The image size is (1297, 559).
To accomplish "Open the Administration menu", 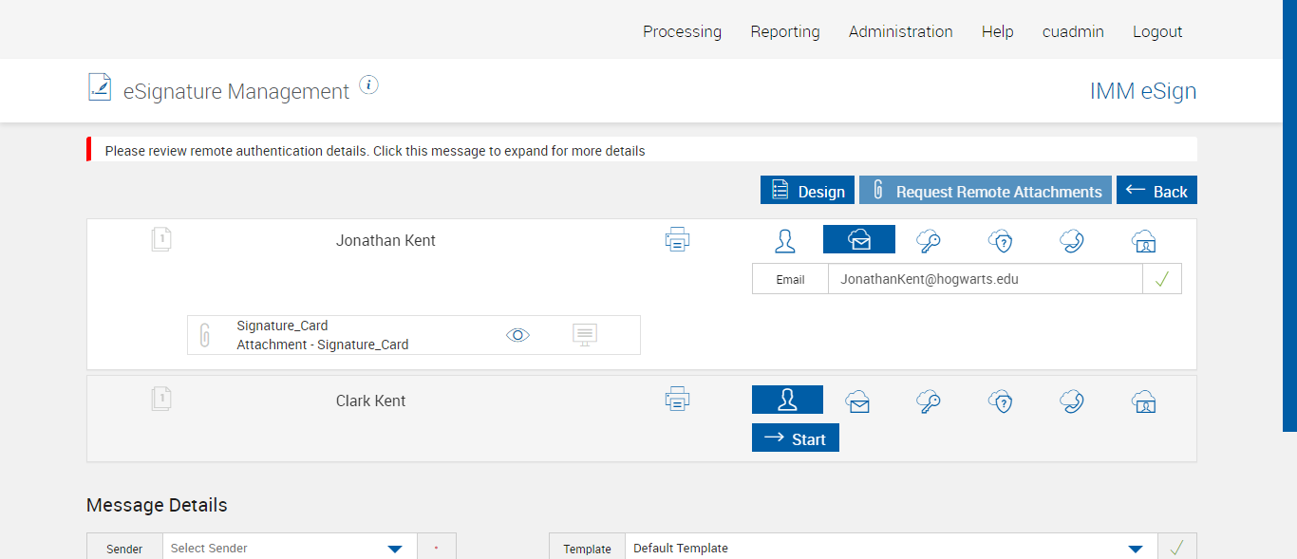I will tap(900, 31).
